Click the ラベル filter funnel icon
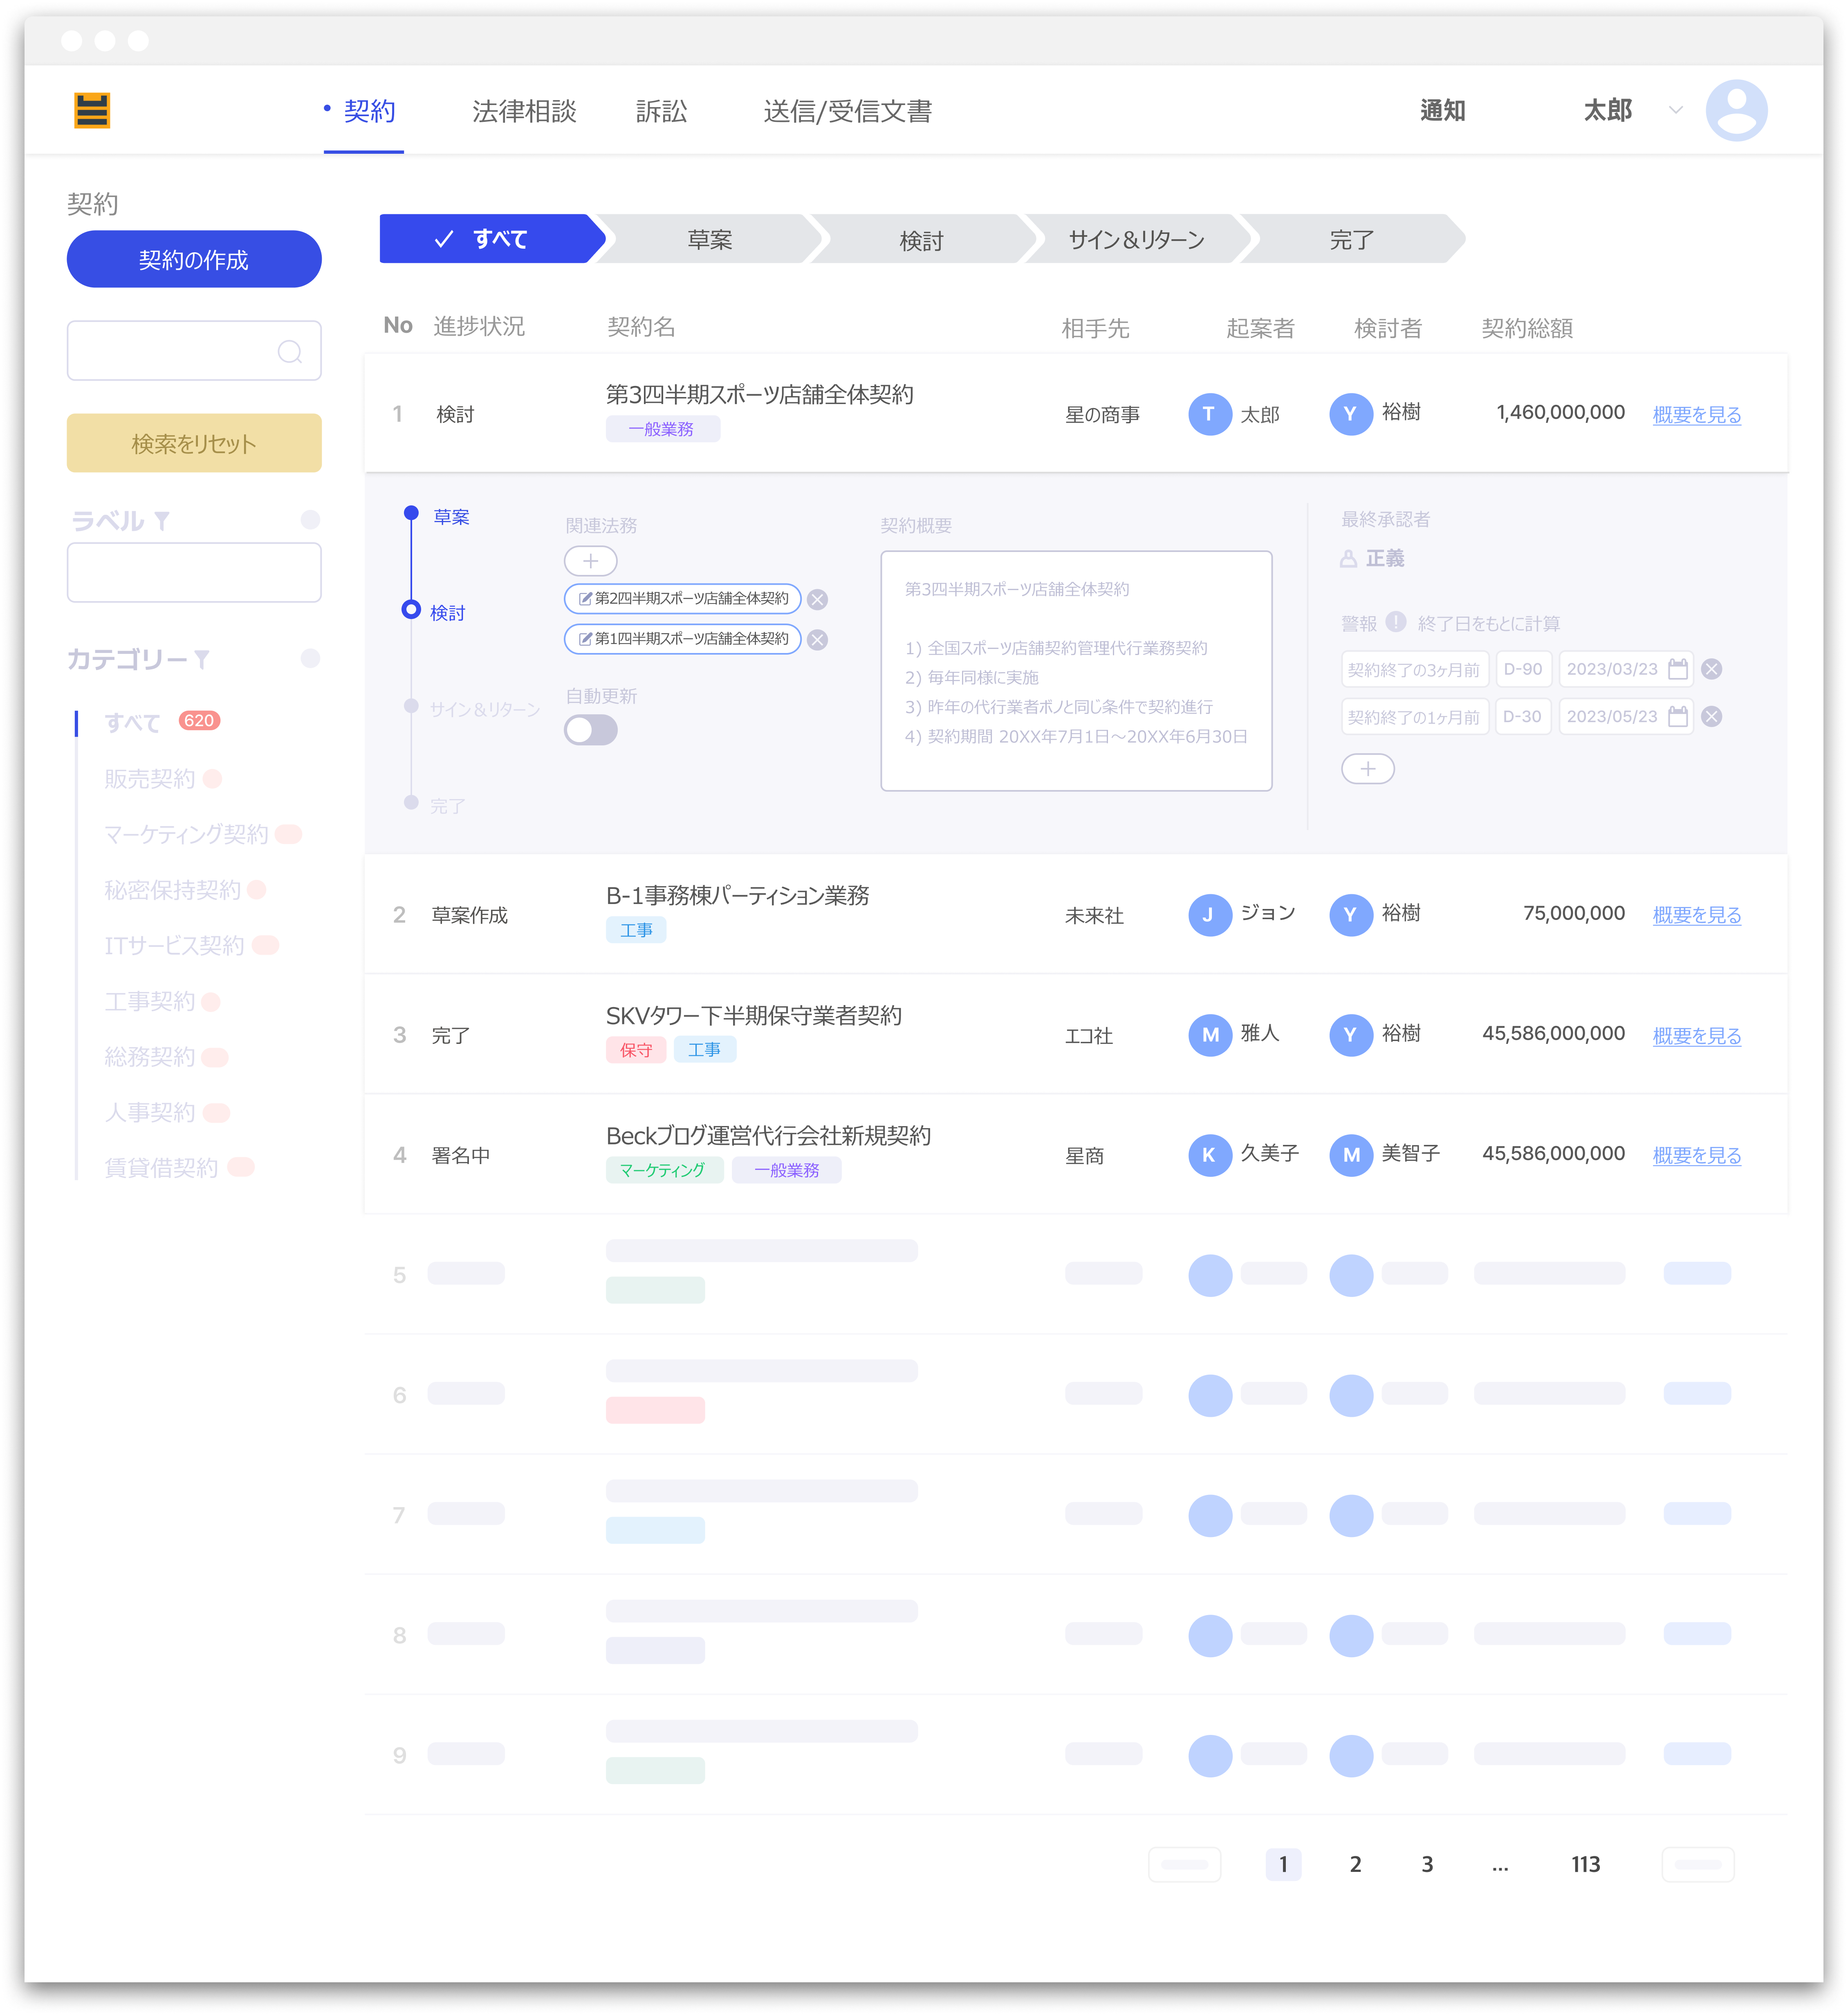 [x=162, y=521]
